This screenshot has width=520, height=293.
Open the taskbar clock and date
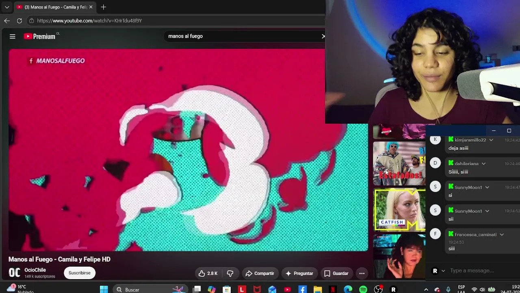tap(510, 289)
